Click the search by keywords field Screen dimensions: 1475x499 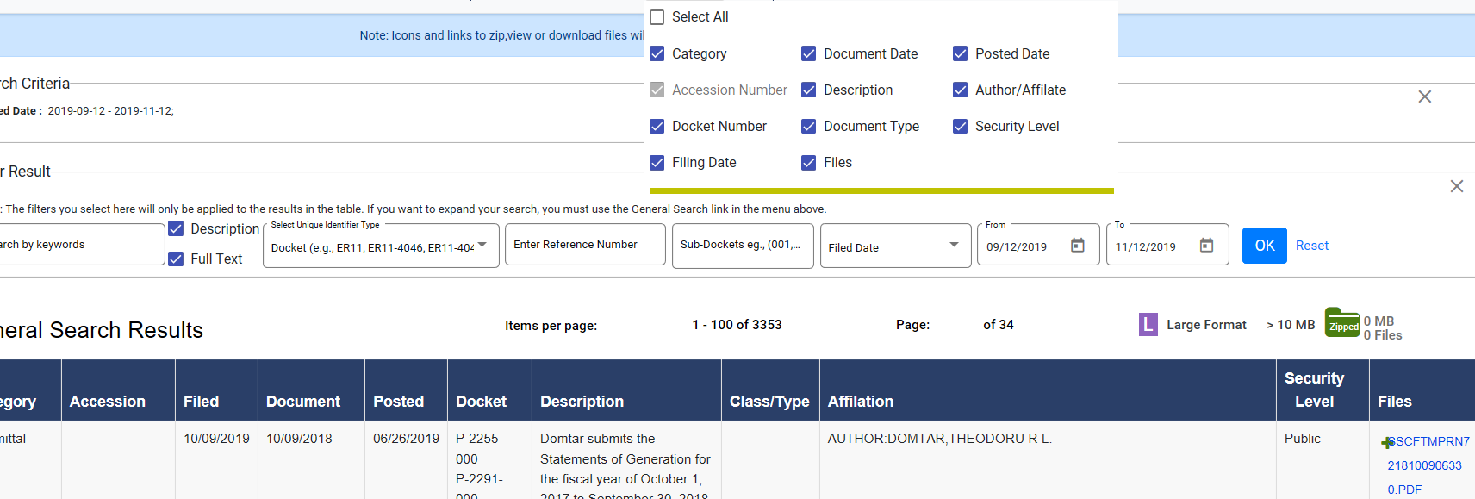(x=81, y=245)
